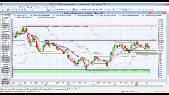
Task: Switch to the Новости tab
Action: click(x=52, y=89)
